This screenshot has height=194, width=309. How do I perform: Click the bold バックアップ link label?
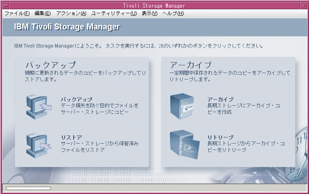(x=76, y=100)
